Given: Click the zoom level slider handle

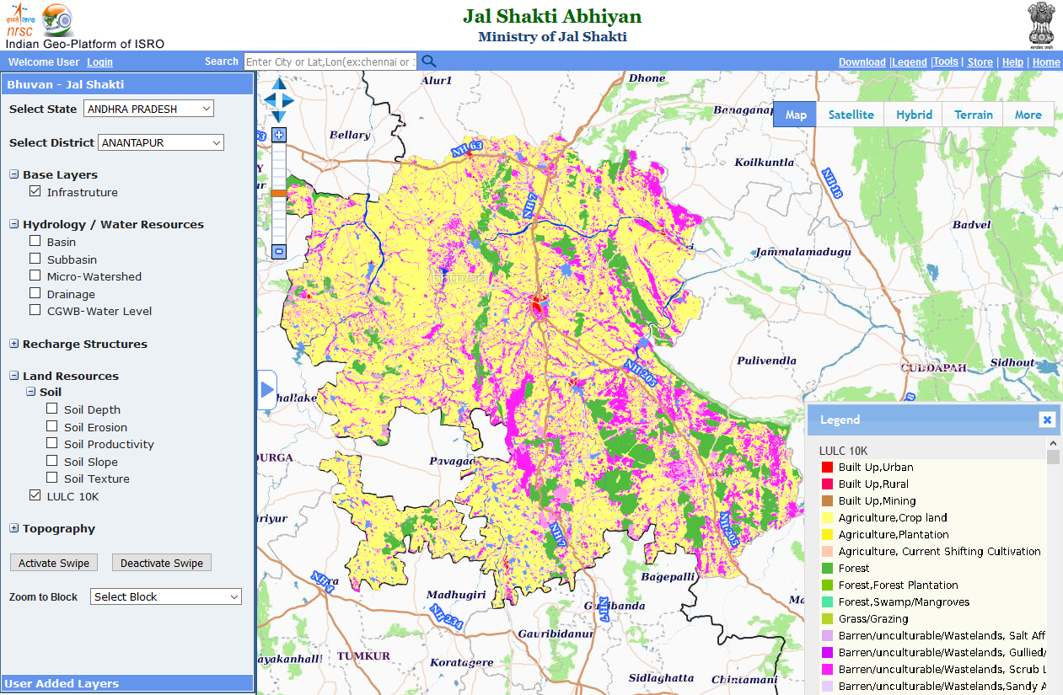Looking at the screenshot, I should coord(279,193).
